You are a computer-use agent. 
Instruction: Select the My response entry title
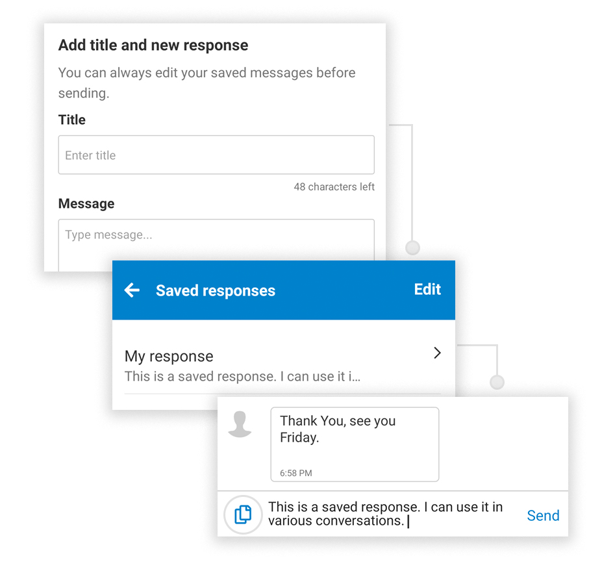tap(169, 356)
